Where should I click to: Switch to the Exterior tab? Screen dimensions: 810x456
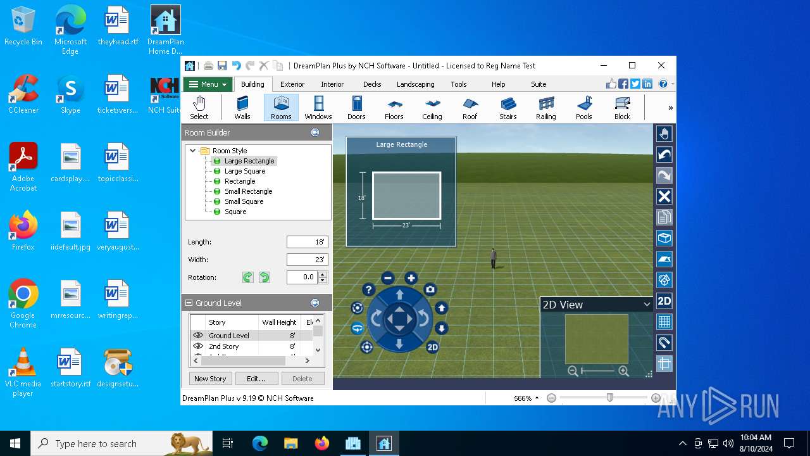(292, 84)
